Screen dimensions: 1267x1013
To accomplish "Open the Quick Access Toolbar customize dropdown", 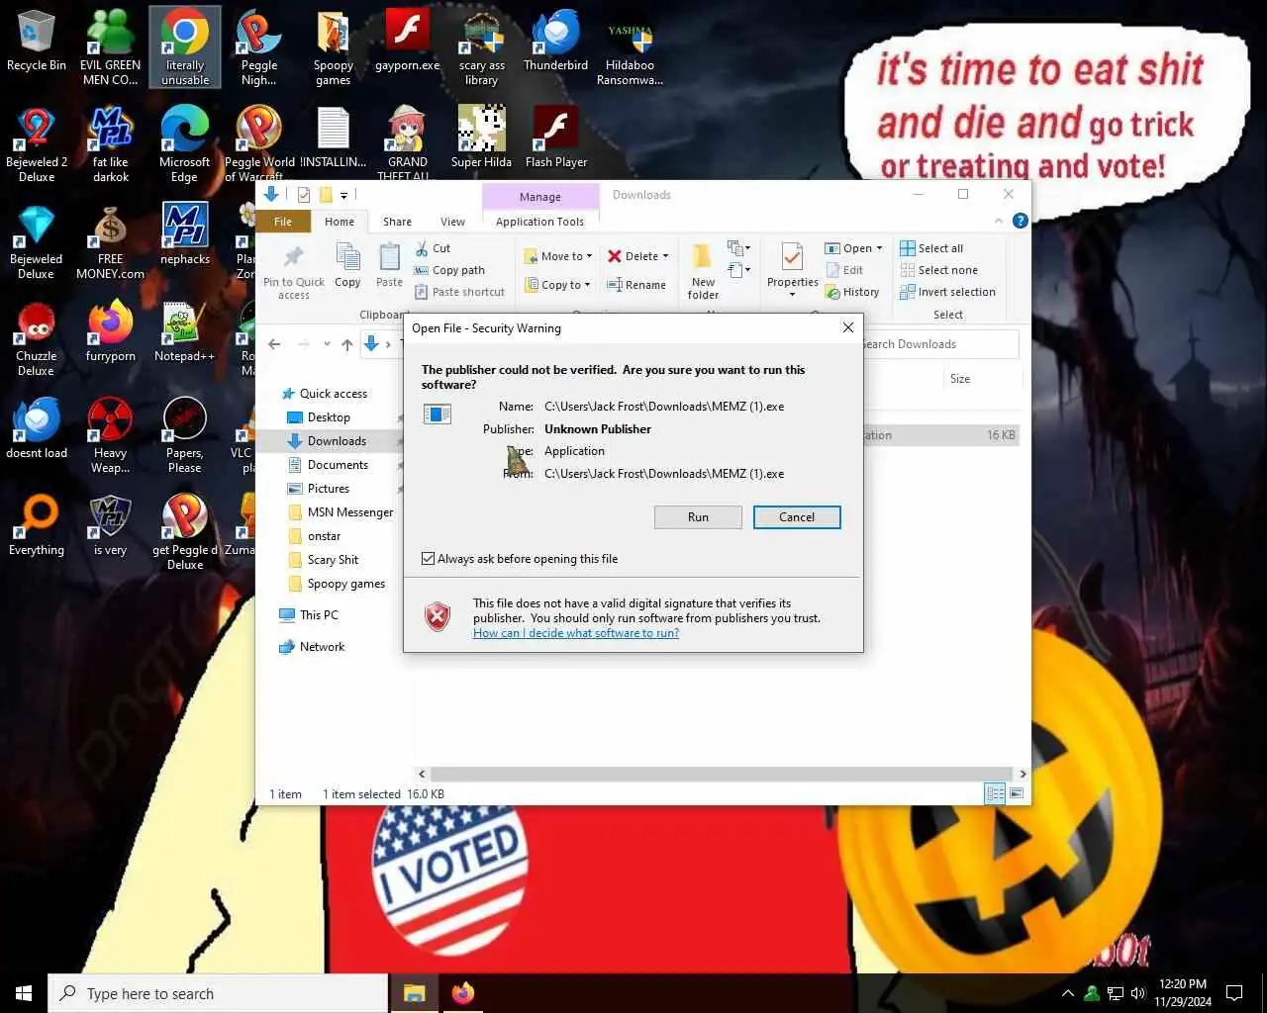I will point(343,195).
